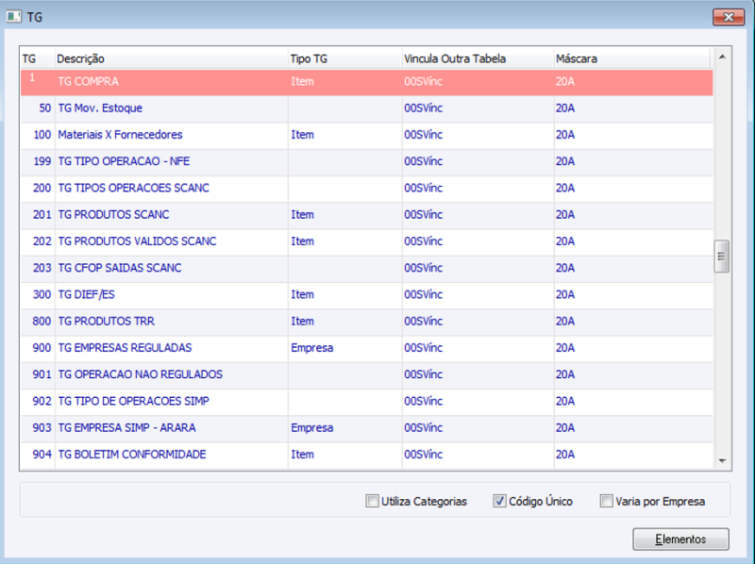755x564 pixels.
Task: Enable the Varia por Empresa checkbox
Action: (x=606, y=501)
